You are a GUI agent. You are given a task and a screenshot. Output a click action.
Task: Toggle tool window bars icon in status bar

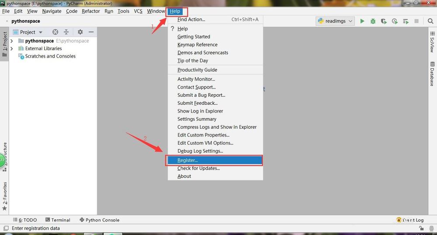[6, 228]
